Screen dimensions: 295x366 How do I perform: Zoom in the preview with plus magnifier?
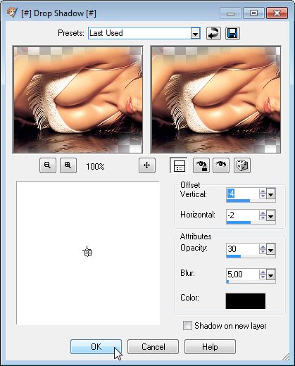point(68,165)
